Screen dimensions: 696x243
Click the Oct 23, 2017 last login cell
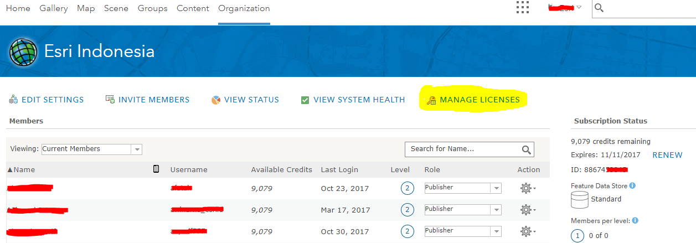click(x=345, y=189)
